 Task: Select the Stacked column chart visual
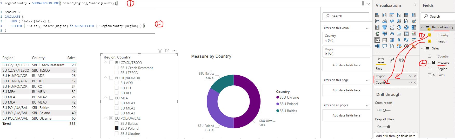click(x=385, y=15)
